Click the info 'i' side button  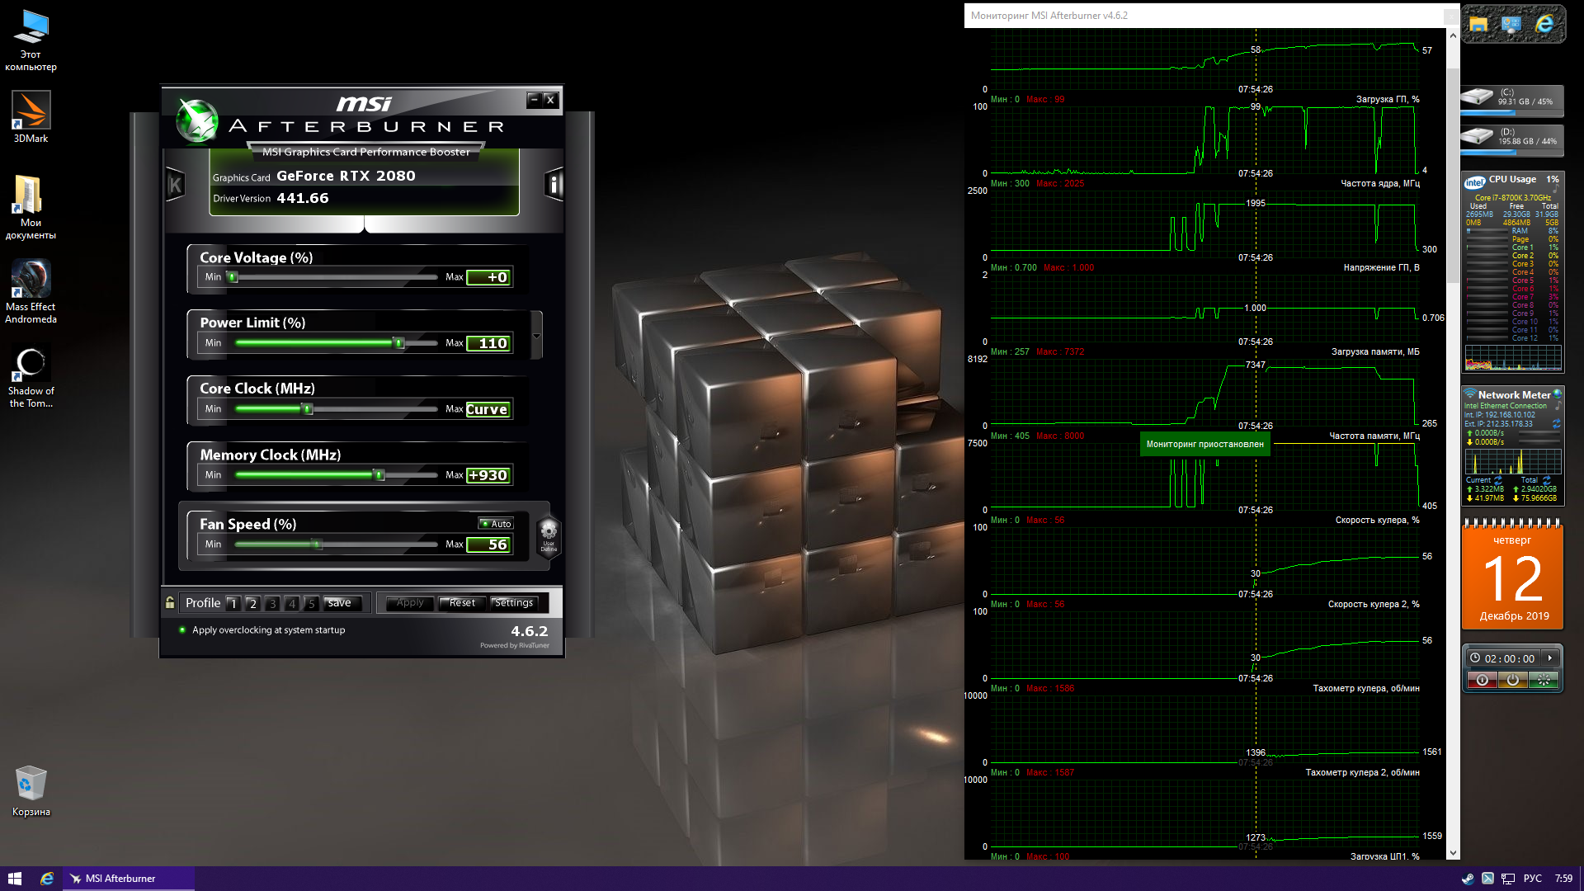[554, 185]
